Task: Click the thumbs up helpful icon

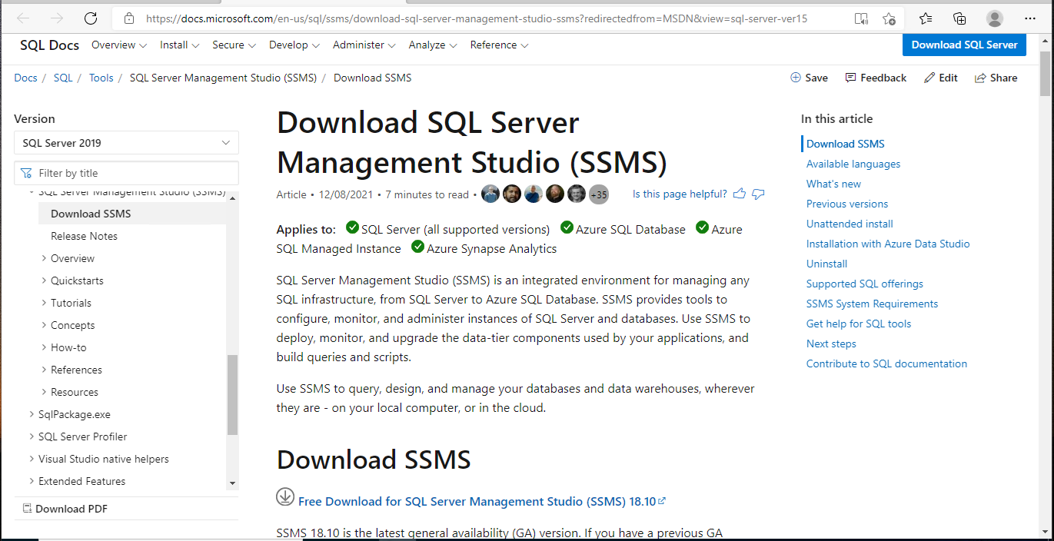Action: coord(740,194)
